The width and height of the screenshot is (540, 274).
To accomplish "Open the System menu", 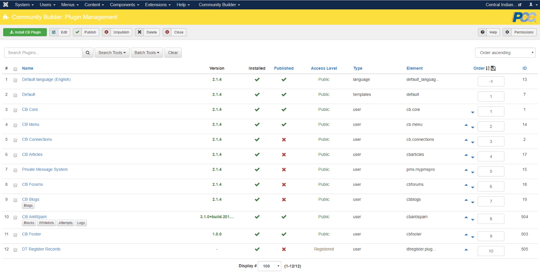I will [x=24, y=5].
